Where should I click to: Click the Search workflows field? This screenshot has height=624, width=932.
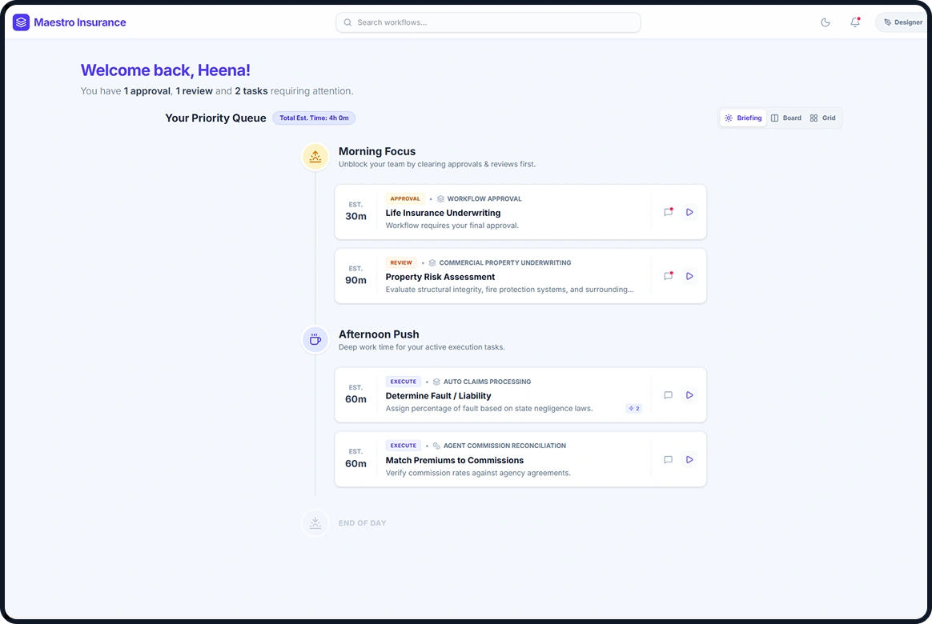(488, 22)
